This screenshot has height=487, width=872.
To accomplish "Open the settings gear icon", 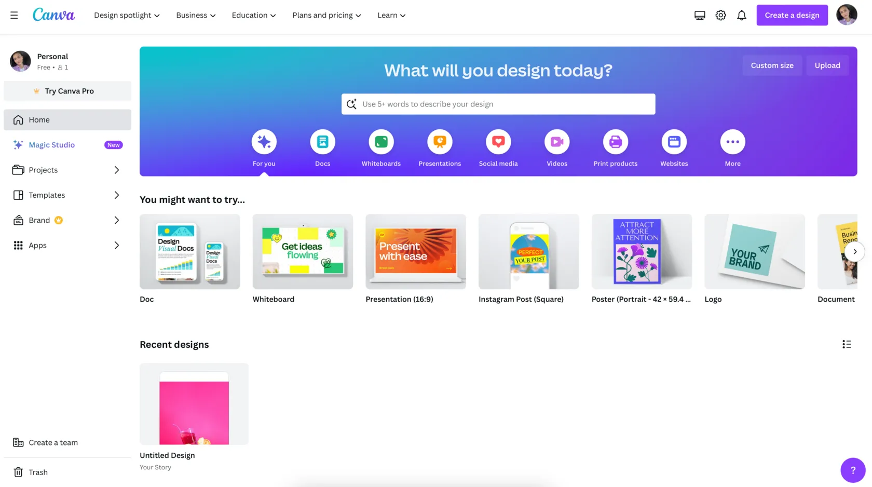I will click(x=720, y=15).
